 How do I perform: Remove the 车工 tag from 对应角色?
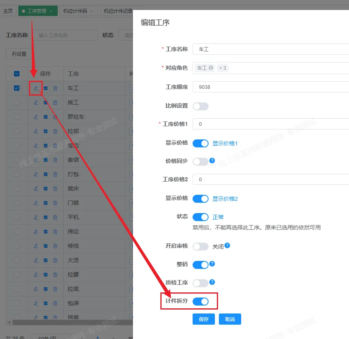[211, 68]
